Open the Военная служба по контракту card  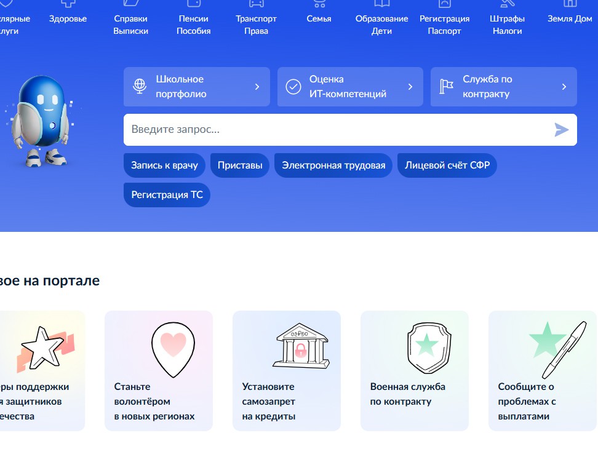414,370
